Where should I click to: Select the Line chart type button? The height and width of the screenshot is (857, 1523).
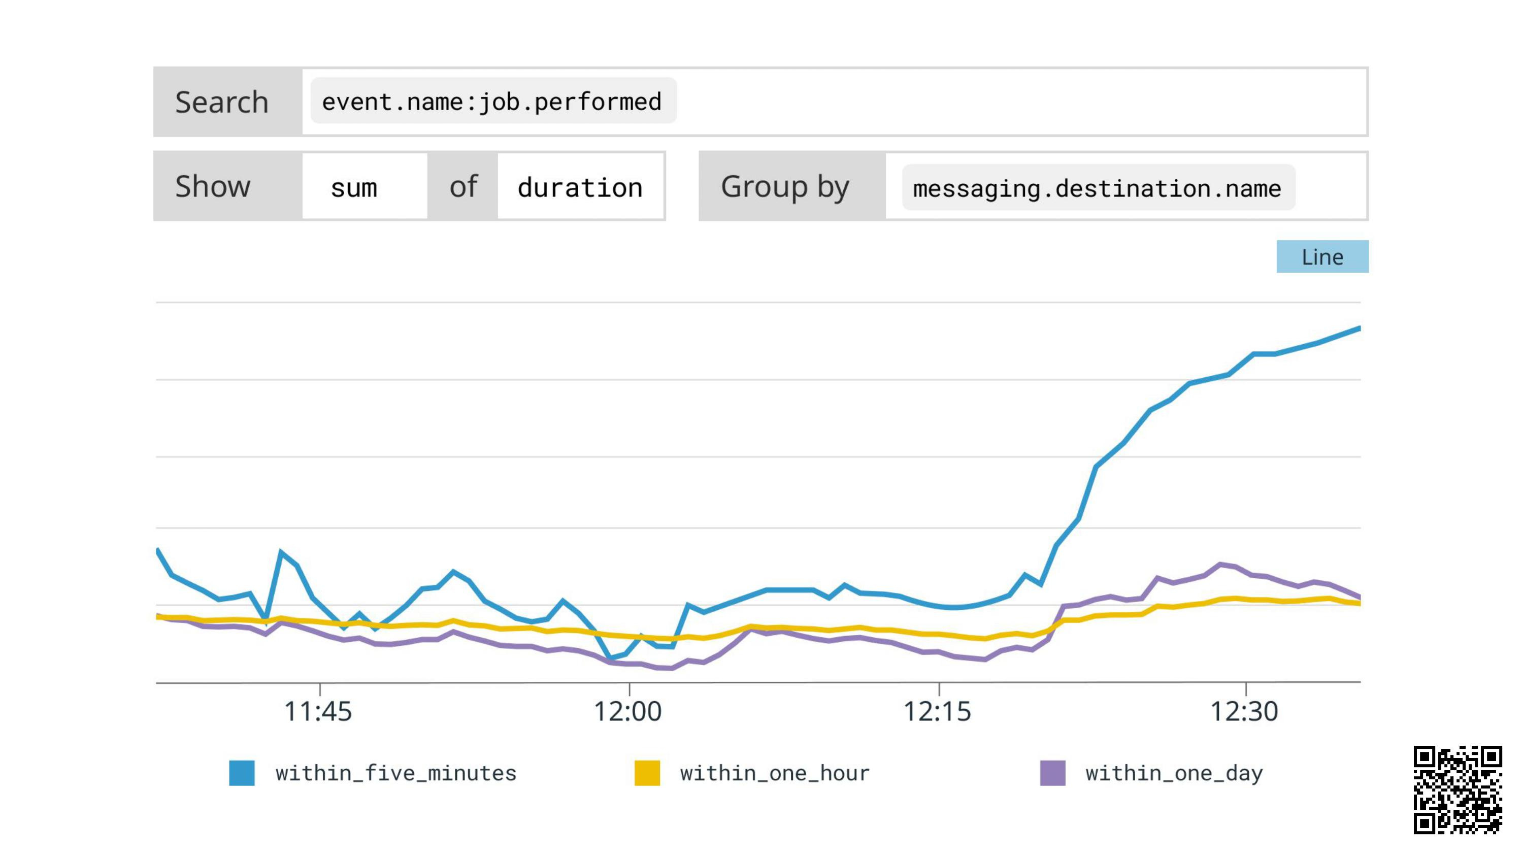pyautogui.click(x=1322, y=257)
